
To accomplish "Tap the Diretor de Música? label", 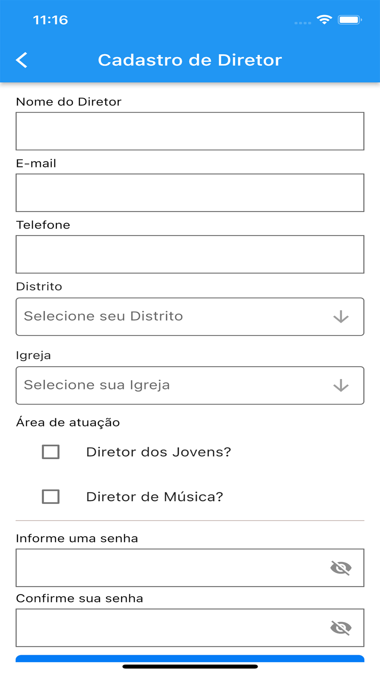I will tap(155, 497).
